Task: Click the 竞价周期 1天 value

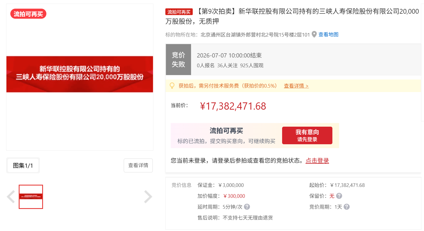Action: click(338, 207)
